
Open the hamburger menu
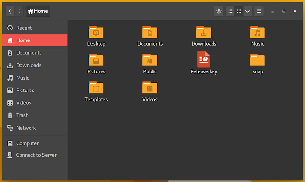click(x=259, y=11)
